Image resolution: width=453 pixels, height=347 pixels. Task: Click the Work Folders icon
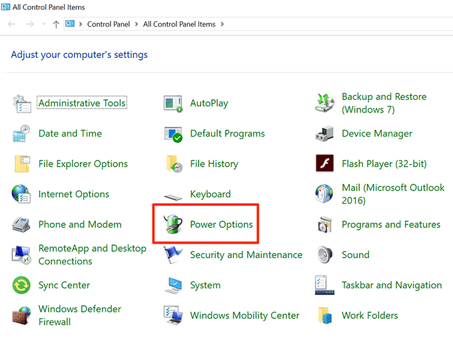(x=325, y=316)
